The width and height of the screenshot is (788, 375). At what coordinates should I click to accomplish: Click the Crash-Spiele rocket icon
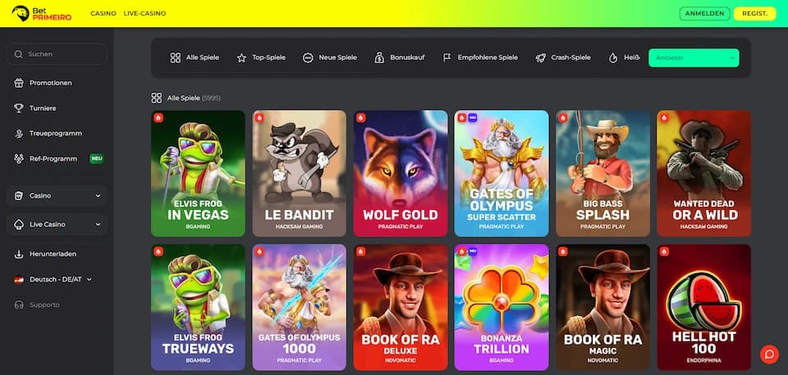540,57
